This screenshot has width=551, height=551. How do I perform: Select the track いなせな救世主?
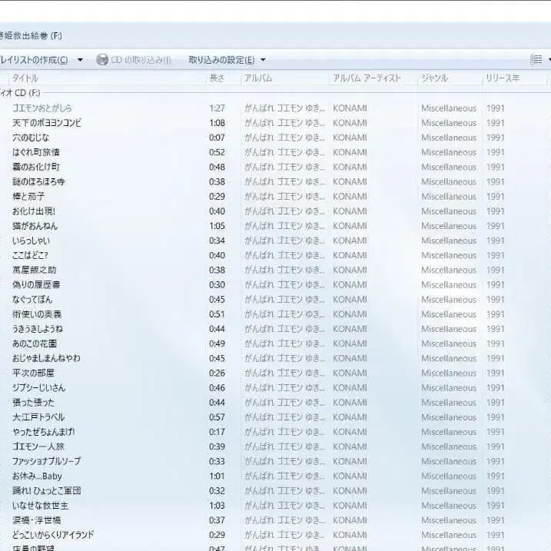pyautogui.click(x=41, y=506)
